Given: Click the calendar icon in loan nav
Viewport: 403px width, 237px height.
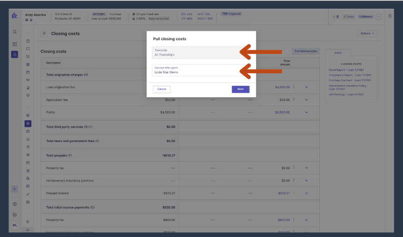Looking at the screenshot, I should (28, 72).
